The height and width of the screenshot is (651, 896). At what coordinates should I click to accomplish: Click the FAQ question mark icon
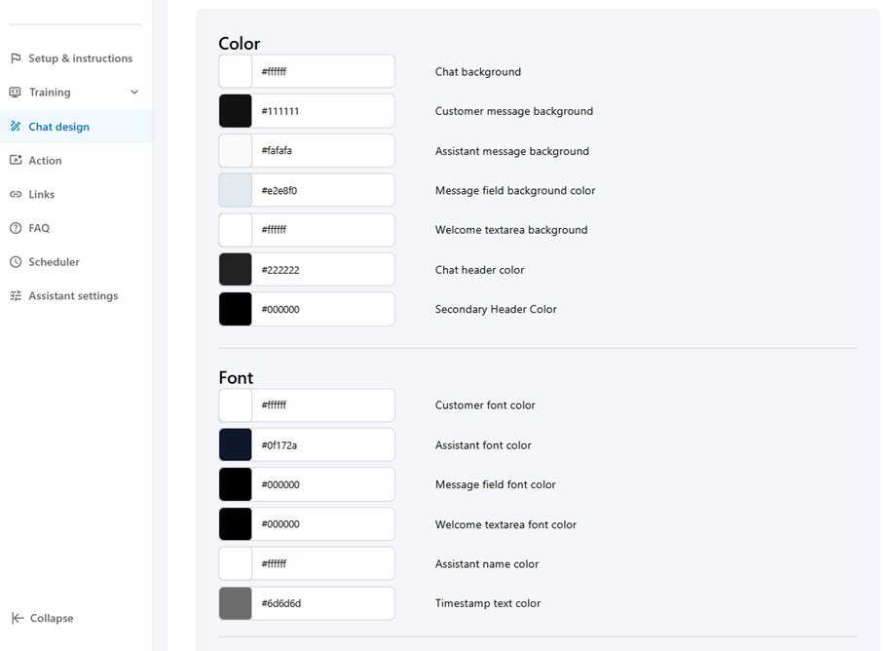14,228
